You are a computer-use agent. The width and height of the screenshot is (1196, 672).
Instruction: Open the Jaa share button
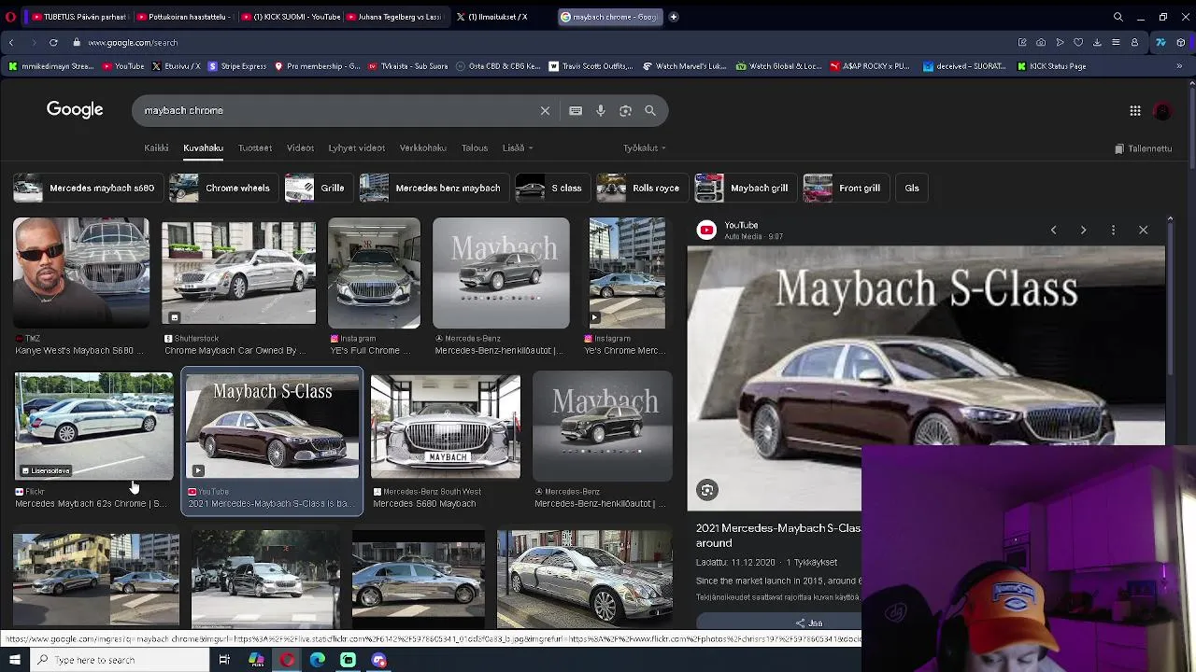click(x=809, y=623)
